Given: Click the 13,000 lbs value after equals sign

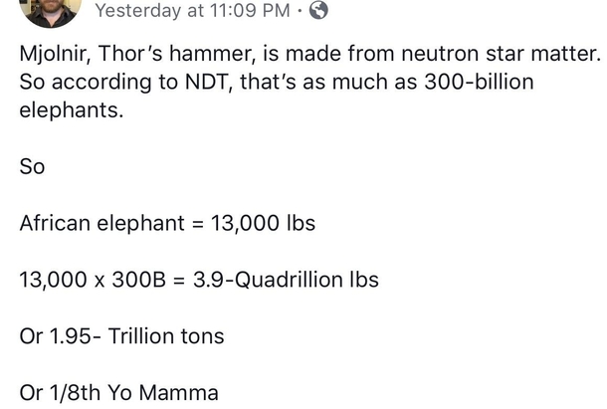Looking at the screenshot, I should click(263, 224).
